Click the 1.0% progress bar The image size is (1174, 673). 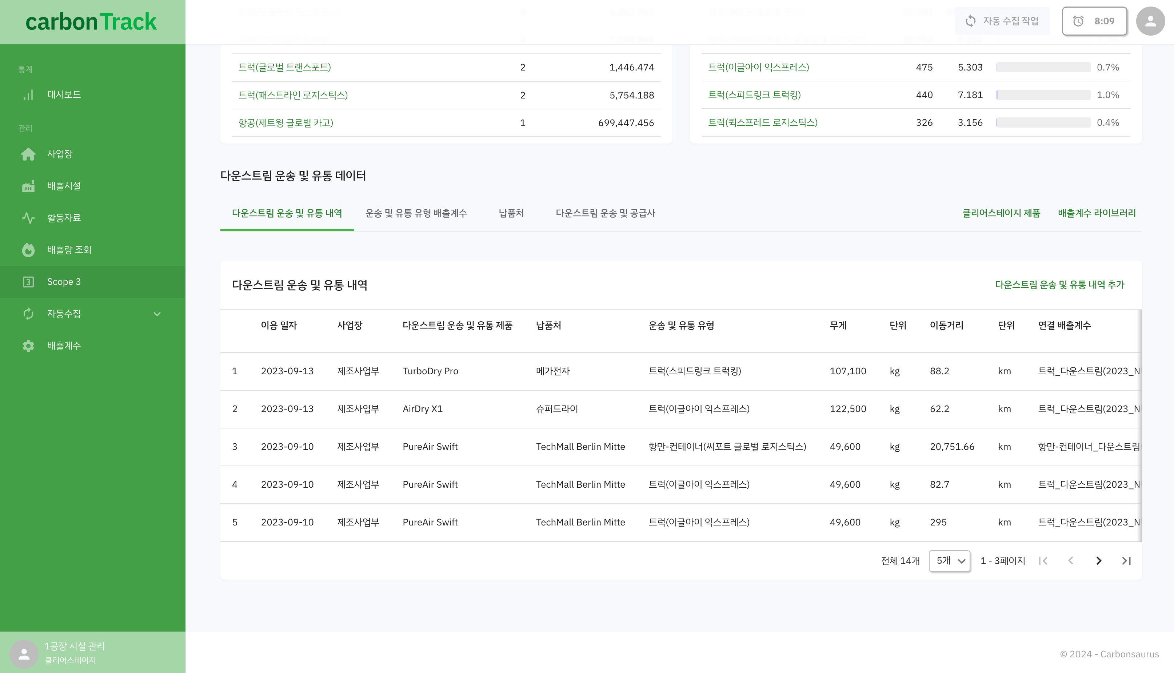coord(1043,95)
